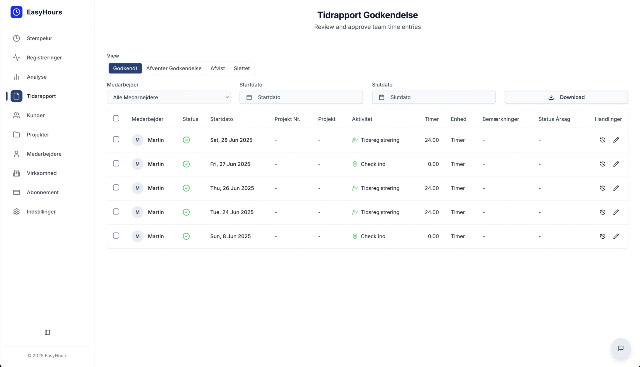Open the Projekter section

38,134
